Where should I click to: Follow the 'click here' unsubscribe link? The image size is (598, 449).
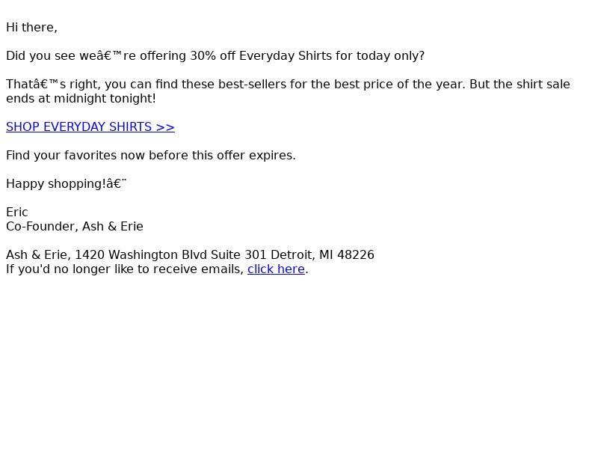276,269
